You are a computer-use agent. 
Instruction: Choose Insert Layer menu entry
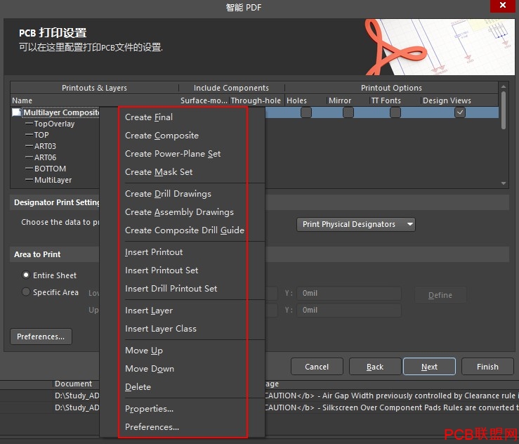point(149,311)
